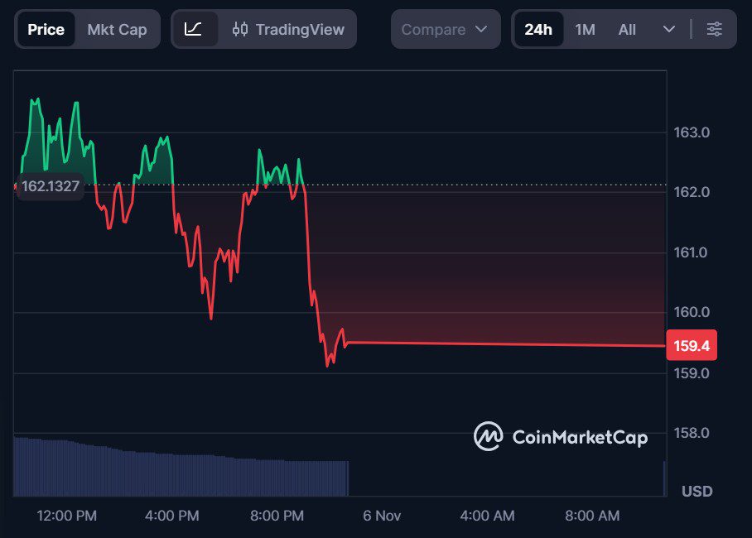Click the 12:00 PM time axis label
This screenshot has width=752, height=538.
[x=66, y=516]
